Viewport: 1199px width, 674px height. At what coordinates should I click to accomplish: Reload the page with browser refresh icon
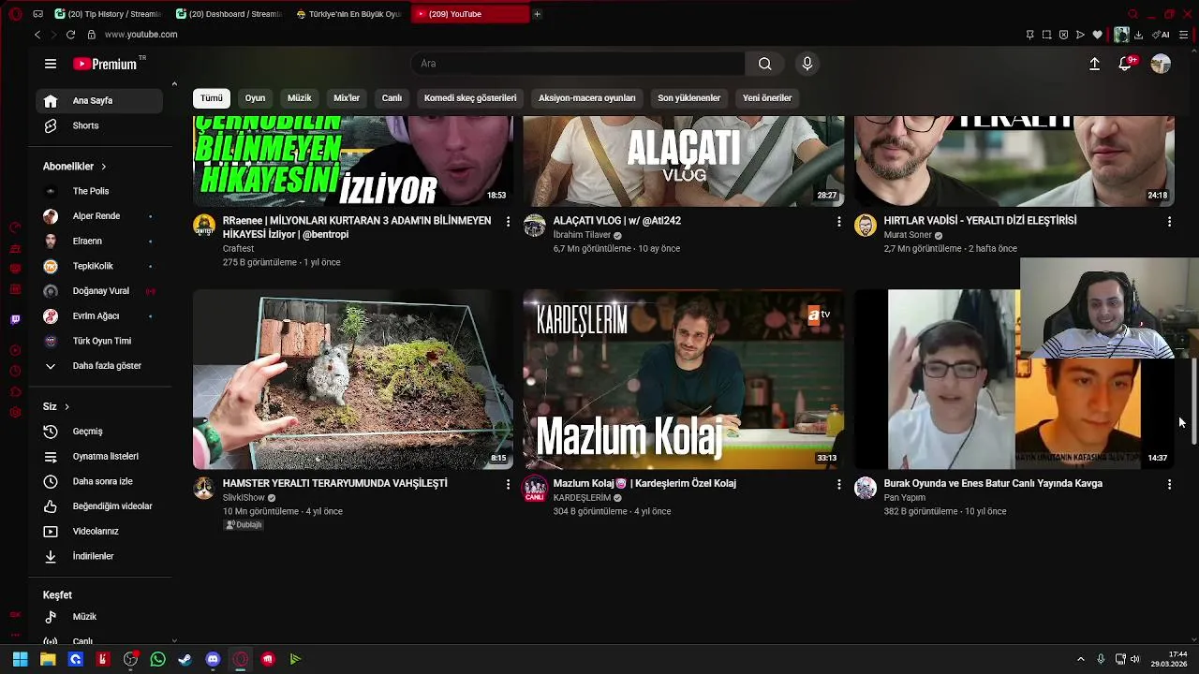pos(70,35)
